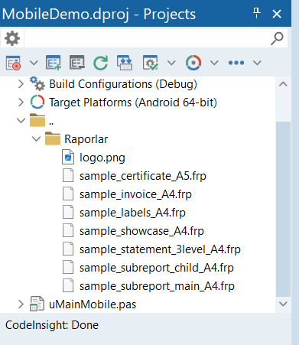This screenshot has width=299, height=345.
Task: Open dropdown arrow after three-dots icon
Action: (257, 63)
